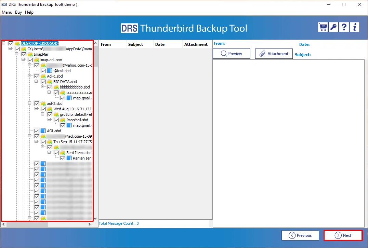The image size is (368, 248).
Task: Uncheck the aol-2.sbd checkbox
Action: [x=37, y=104]
